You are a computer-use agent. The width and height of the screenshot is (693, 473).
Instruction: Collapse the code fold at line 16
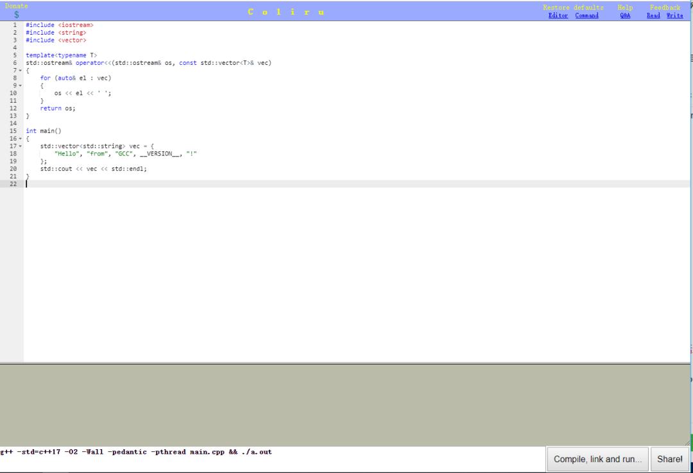coord(21,139)
